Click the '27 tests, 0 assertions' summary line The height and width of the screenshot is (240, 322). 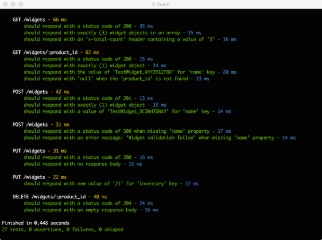(63, 230)
